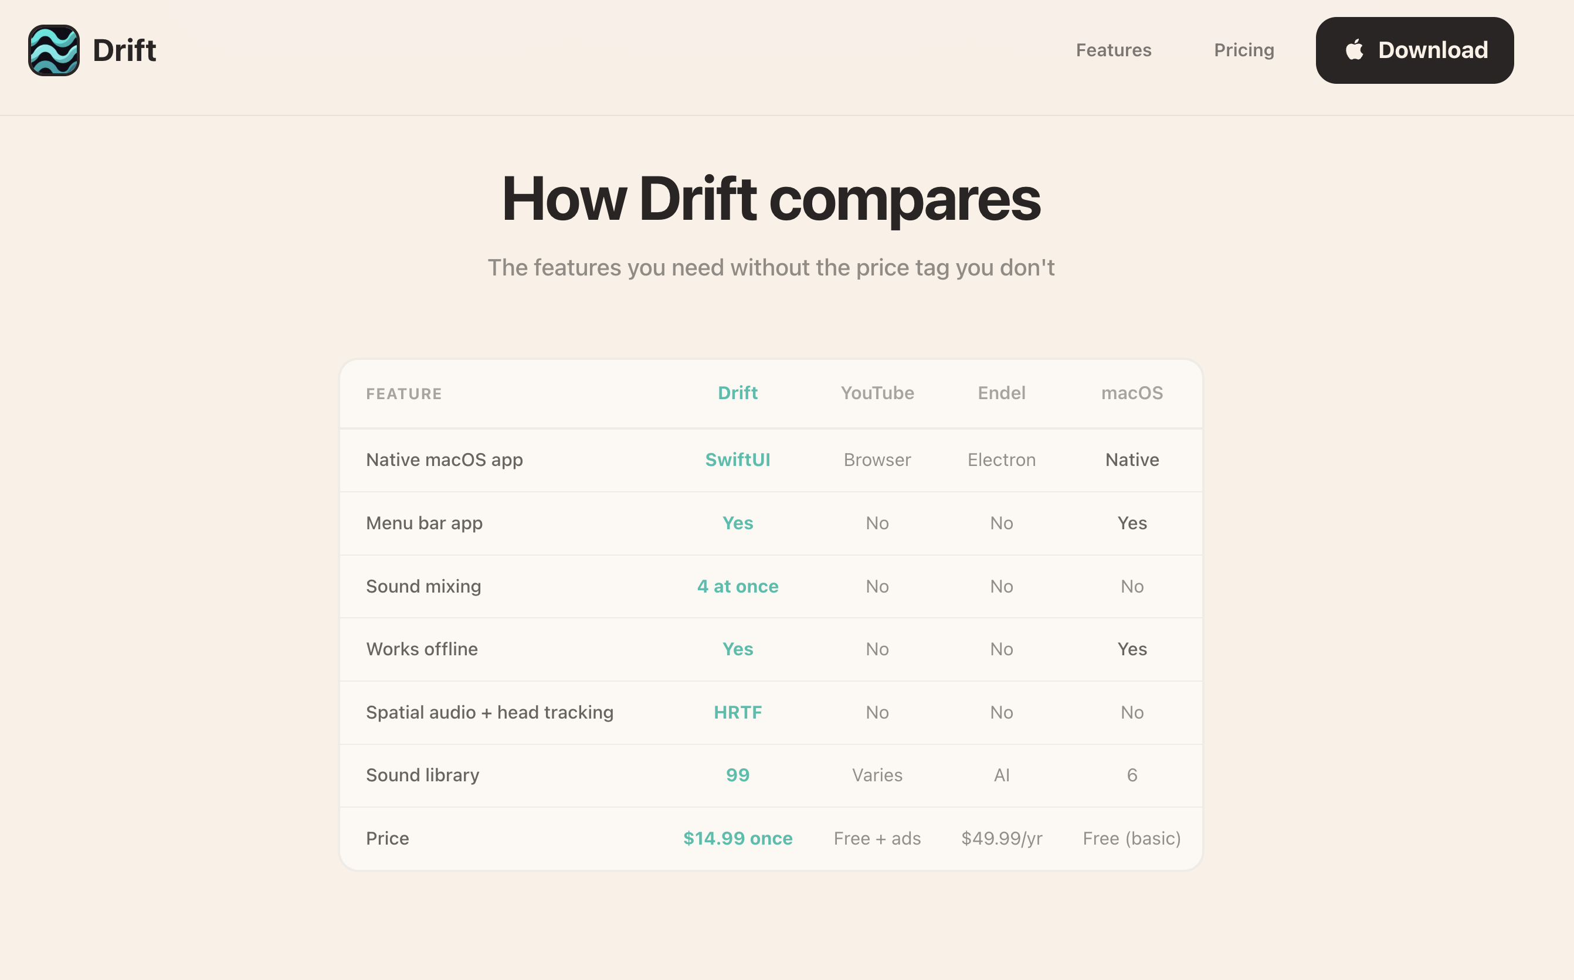Click the Apple icon in Download button
The width and height of the screenshot is (1574, 980).
pyautogui.click(x=1353, y=50)
